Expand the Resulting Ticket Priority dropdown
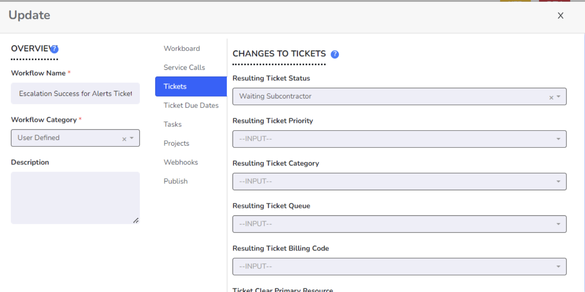 (558, 139)
